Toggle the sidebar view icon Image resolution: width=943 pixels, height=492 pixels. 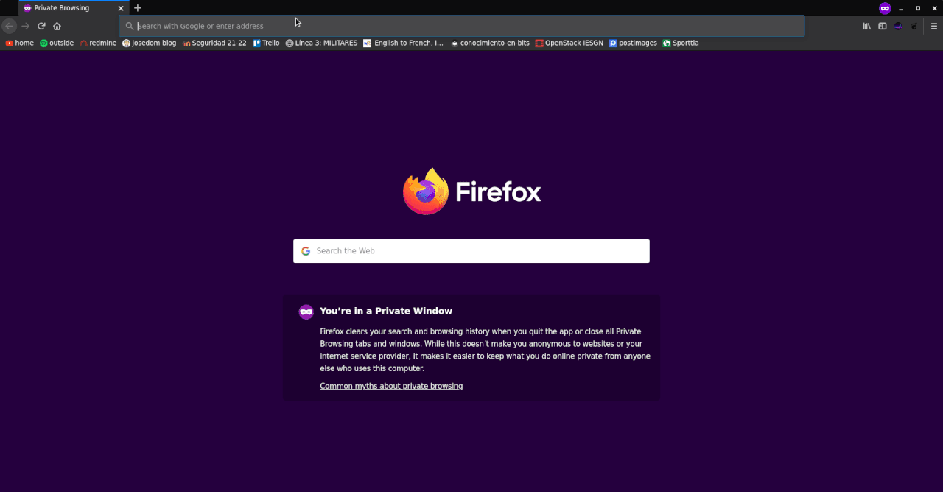click(883, 26)
